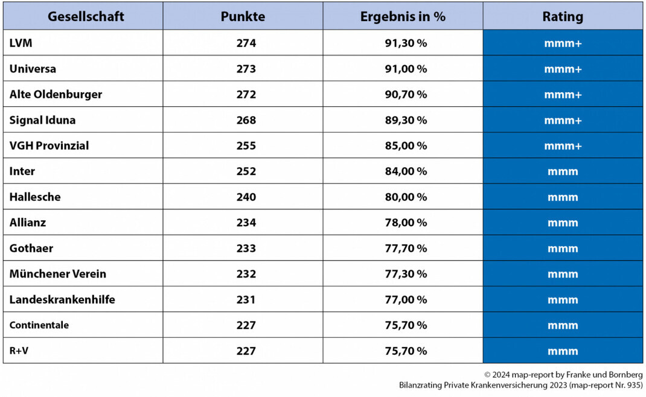Select the 'Ergebnis in %' header cell
The width and height of the screenshot is (646, 397).
tap(403, 16)
